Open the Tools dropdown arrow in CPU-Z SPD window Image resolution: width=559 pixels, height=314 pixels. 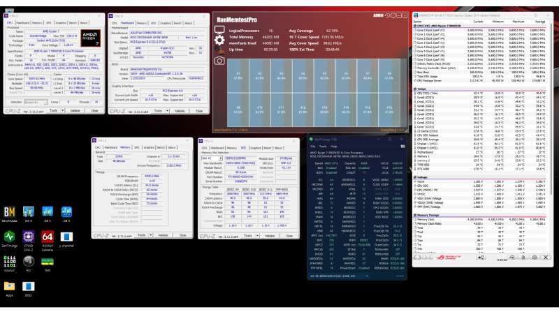coord(257,236)
